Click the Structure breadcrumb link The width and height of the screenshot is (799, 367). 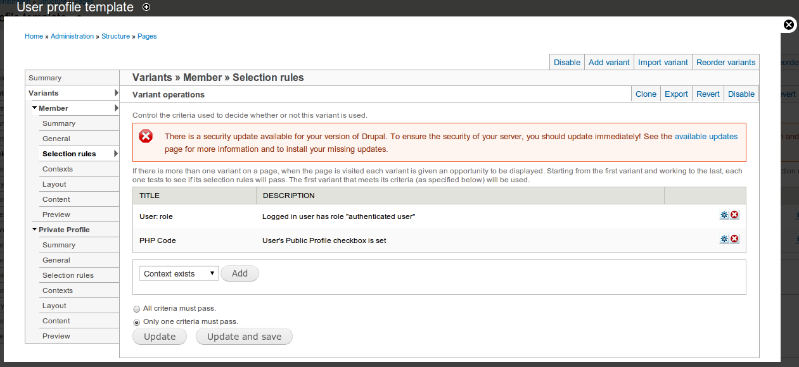pyautogui.click(x=116, y=36)
